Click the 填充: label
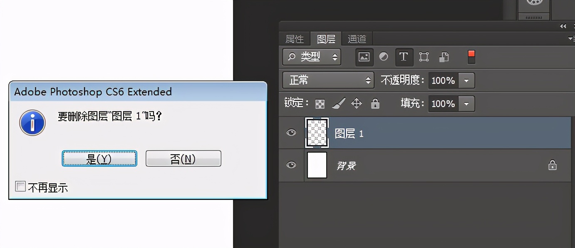575x248 pixels. coord(412,103)
